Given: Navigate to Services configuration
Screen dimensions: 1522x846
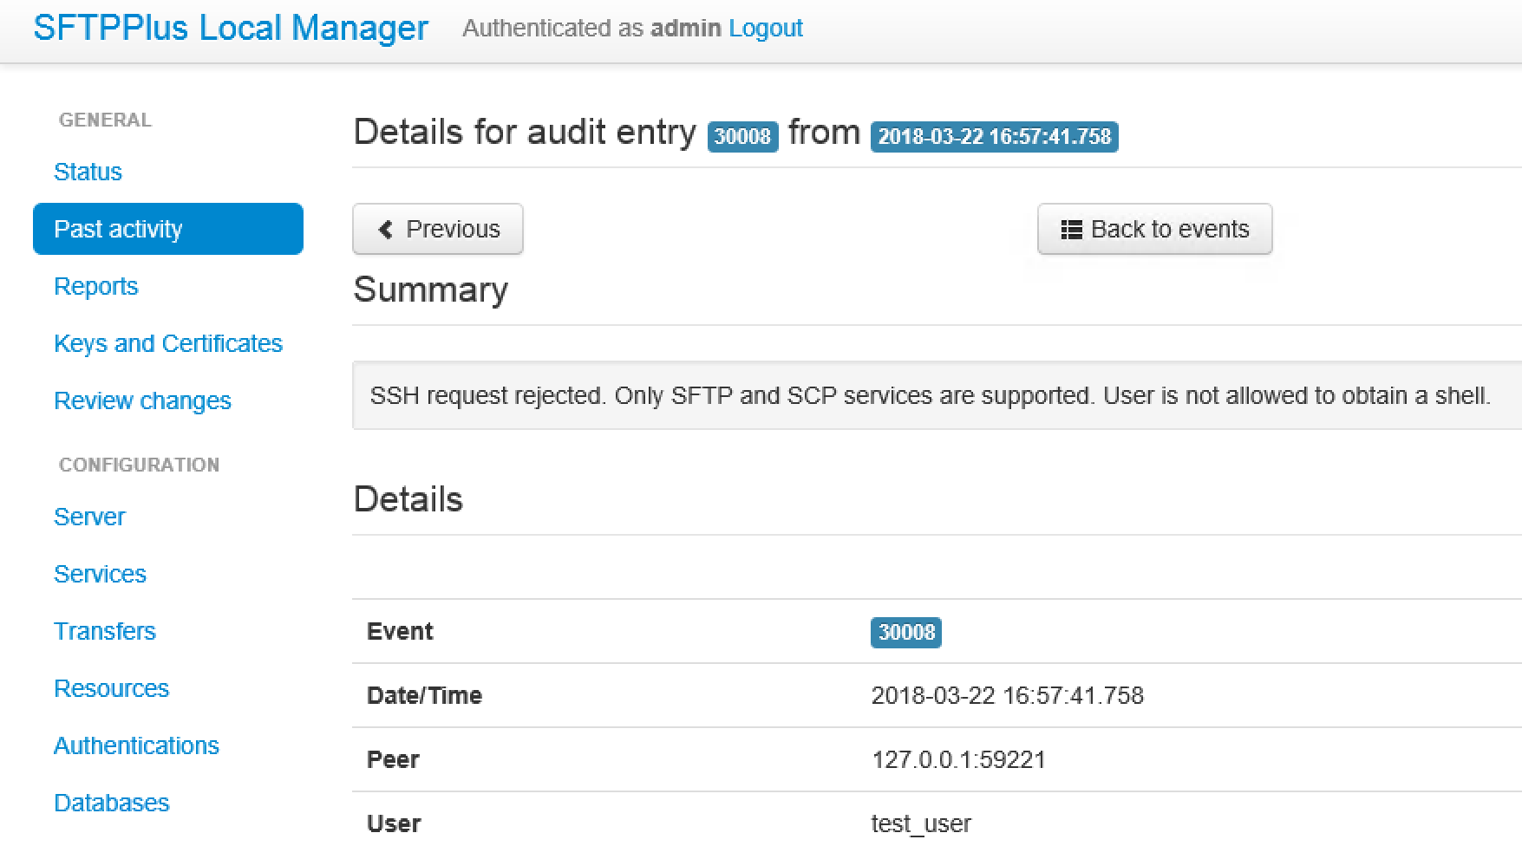Looking at the screenshot, I should pos(100,574).
